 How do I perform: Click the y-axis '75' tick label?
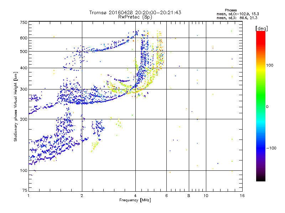pos(25,190)
